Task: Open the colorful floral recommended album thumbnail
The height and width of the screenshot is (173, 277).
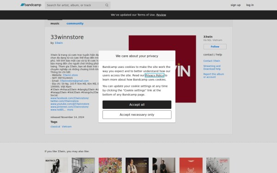Action: click(x=110, y=165)
